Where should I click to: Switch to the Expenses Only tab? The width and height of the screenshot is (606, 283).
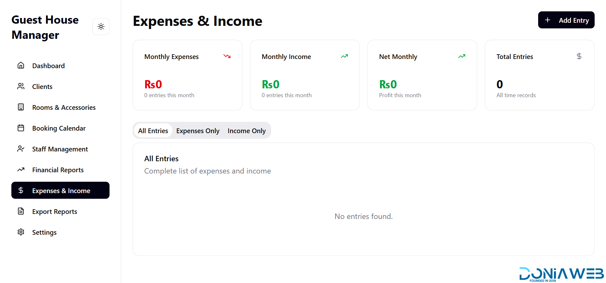coord(198,131)
